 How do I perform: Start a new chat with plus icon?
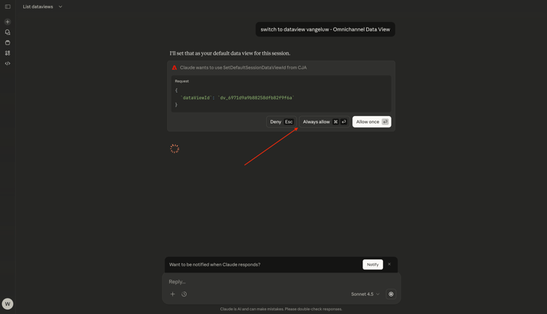coord(8,22)
